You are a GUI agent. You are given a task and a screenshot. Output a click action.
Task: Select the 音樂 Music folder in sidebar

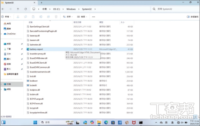tap(9, 64)
